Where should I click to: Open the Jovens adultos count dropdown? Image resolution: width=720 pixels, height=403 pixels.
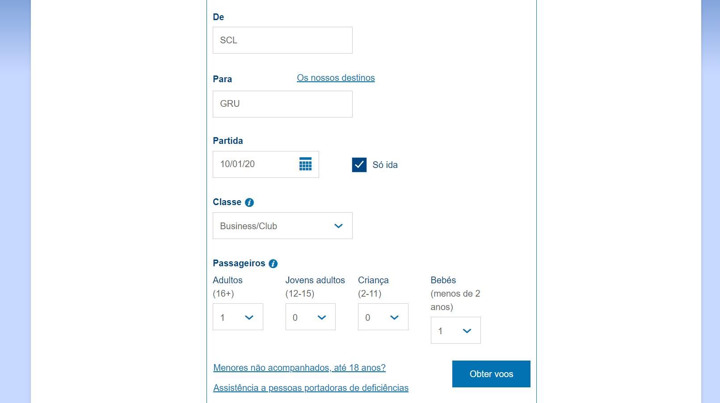[311, 317]
